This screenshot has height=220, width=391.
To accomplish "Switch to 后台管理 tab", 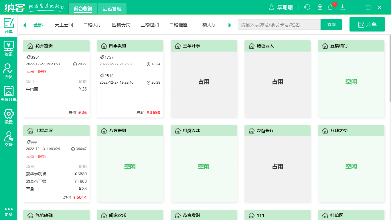I will [112, 9].
